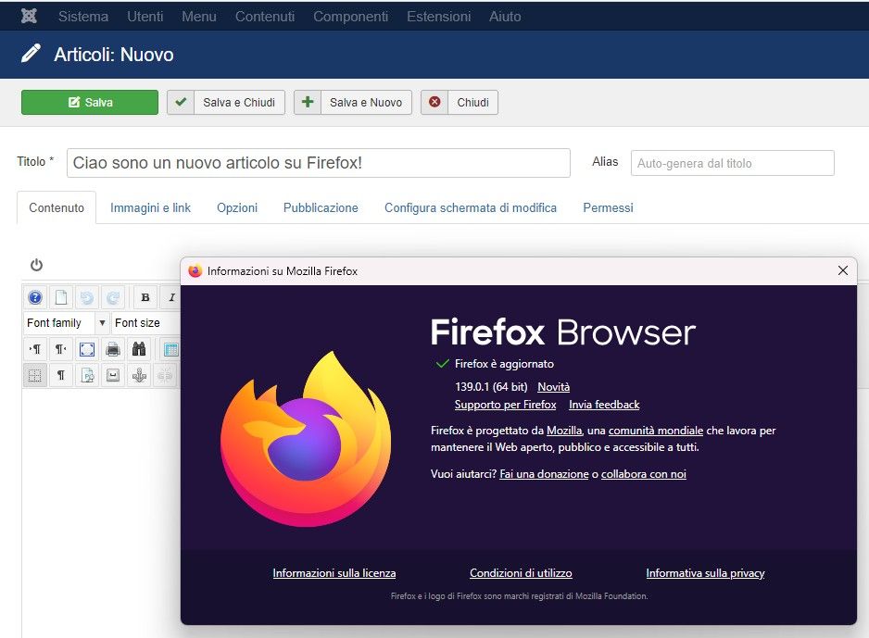Open the Componenti menu

point(351,17)
